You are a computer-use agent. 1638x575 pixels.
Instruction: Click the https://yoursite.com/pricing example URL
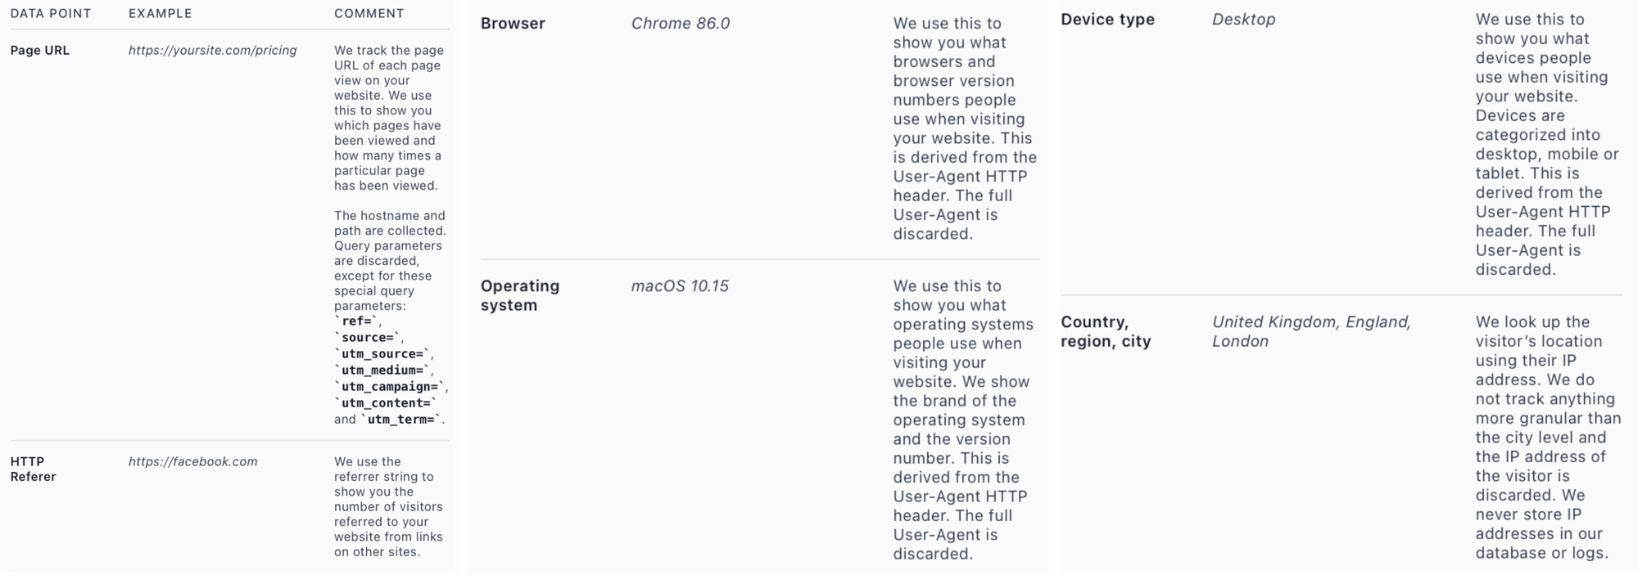click(213, 51)
